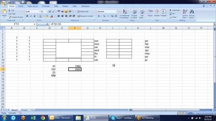Apply the Fill Color bucket
The height and width of the screenshot is (121, 216).
coord(47,16)
